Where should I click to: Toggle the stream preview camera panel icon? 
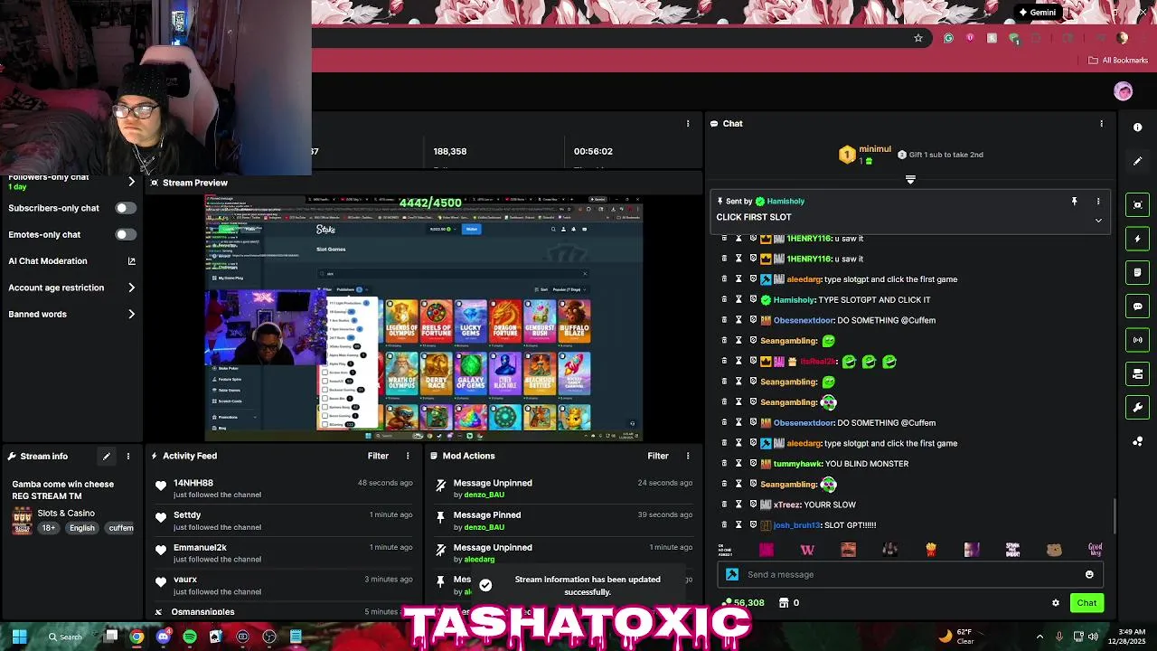[x=1138, y=204]
